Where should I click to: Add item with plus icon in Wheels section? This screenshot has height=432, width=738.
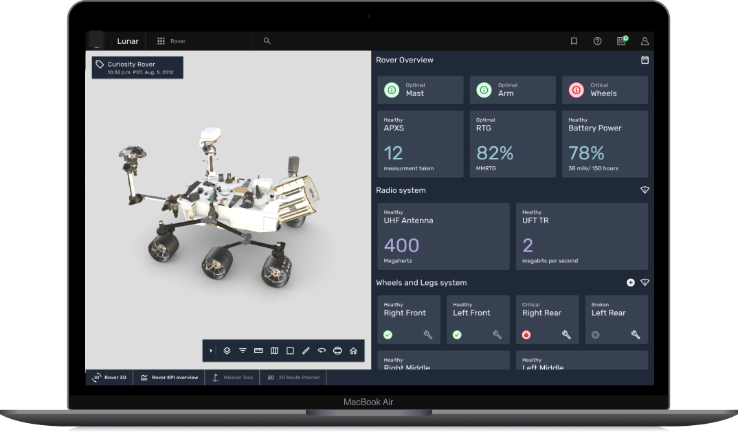631,282
